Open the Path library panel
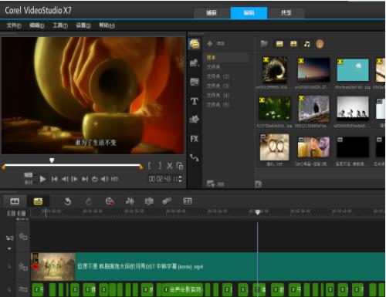 pos(195,157)
